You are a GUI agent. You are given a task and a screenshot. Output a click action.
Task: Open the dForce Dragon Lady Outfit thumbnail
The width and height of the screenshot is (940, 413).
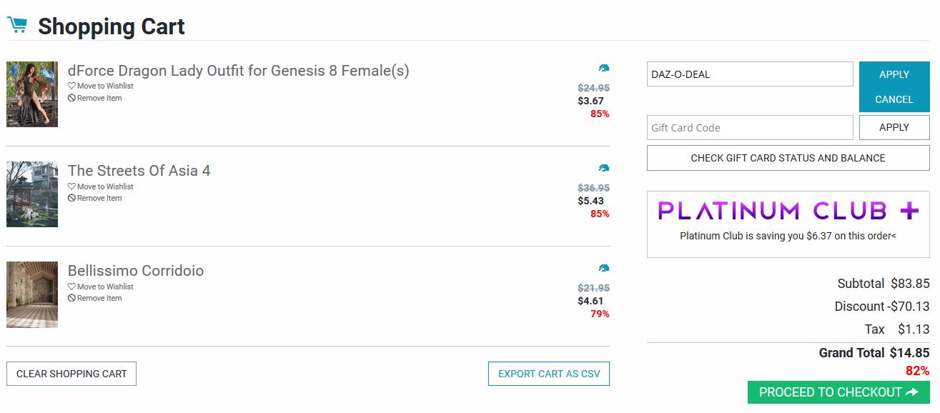32,94
